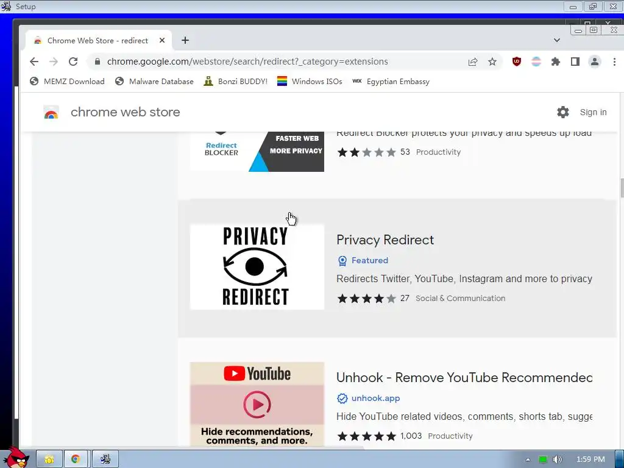Click the 1:59 PM clock
Screen dimensions: 624x468
point(590,459)
